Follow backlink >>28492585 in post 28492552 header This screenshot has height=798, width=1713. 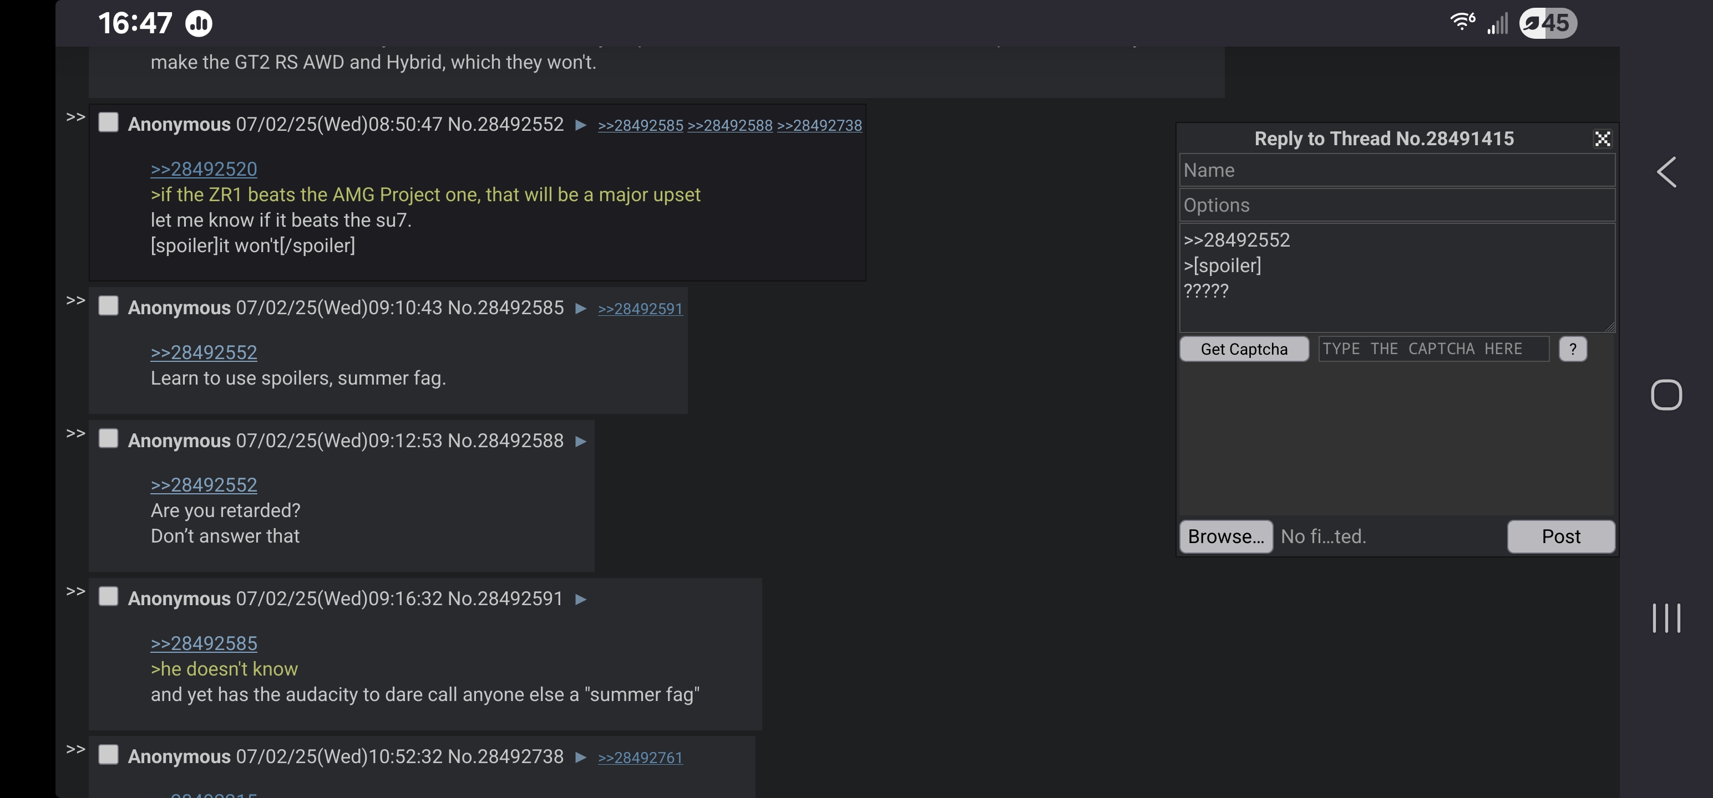tap(640, 126)
